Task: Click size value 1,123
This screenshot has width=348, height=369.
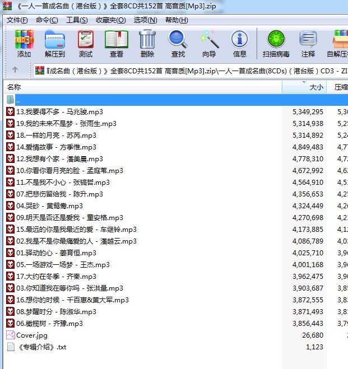Action: [x=314, y=347]
